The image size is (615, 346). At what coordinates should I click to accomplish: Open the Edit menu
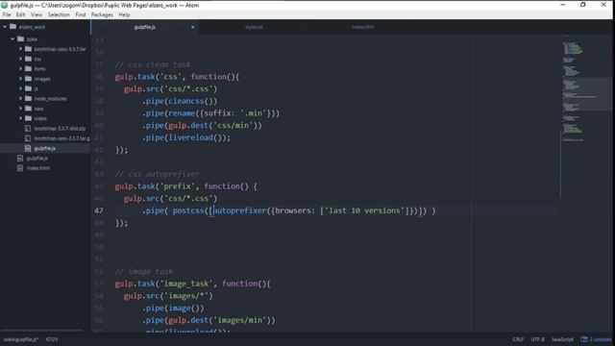pos(20,14)
